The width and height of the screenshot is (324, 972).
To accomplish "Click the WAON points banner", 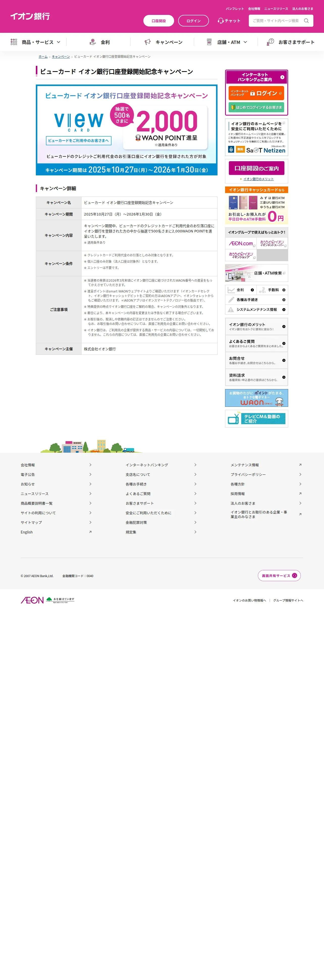I will coord(256,398).
